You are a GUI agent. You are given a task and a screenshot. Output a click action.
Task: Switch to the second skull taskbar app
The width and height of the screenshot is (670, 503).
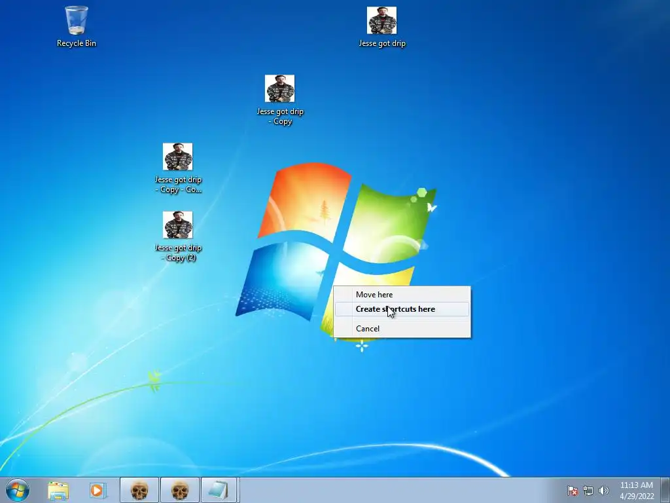[x=180, y=490]
